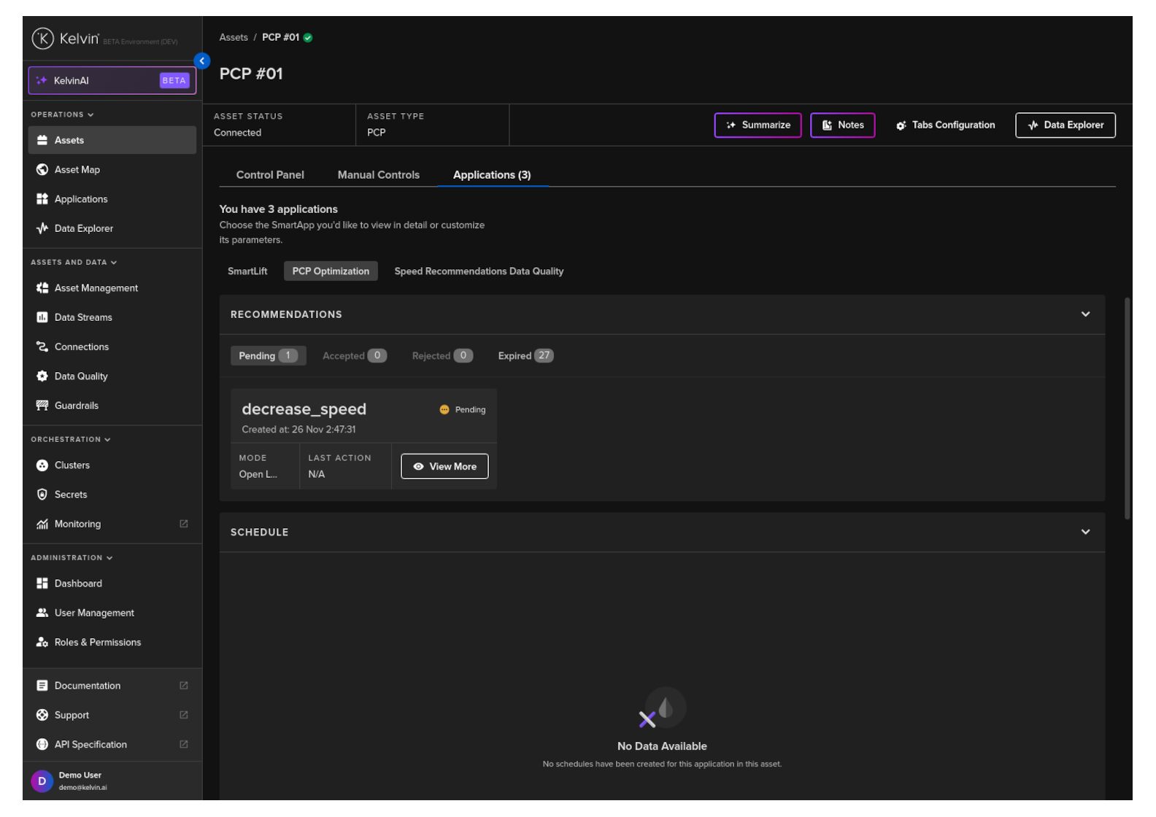Viewport: 1156px width, 817px height.
Task: Open Guardrails via its barrier icon
Action: [x=42, y=406]
